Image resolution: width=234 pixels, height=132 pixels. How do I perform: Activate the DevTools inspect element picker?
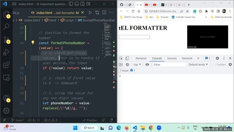tap(121, 58)
